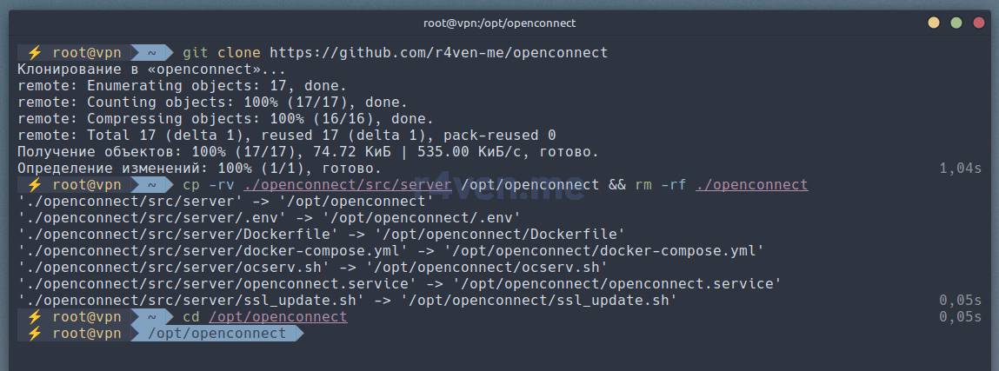Click the lightning bolt on the cp -rv line

point(34,185)
